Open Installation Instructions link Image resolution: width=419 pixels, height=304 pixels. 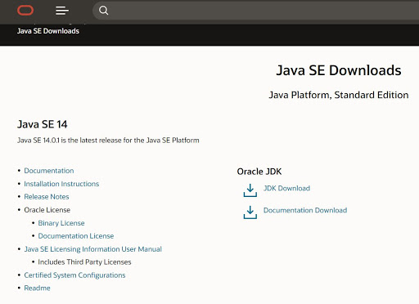[61, 184]
